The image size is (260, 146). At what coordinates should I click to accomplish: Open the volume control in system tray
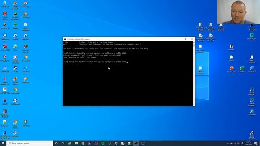(238, 143)
